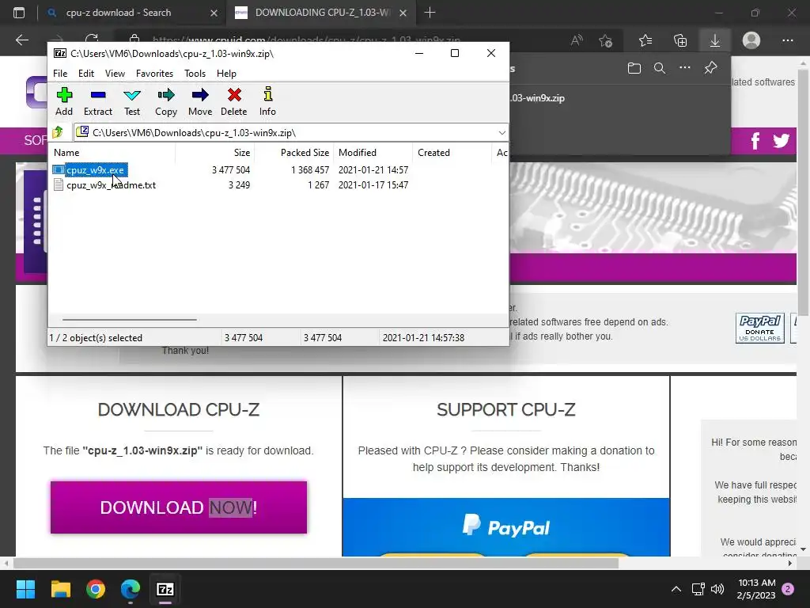
Task: Open the Favorites menu in 7-Zip
Action: click(x=154, y=74)
